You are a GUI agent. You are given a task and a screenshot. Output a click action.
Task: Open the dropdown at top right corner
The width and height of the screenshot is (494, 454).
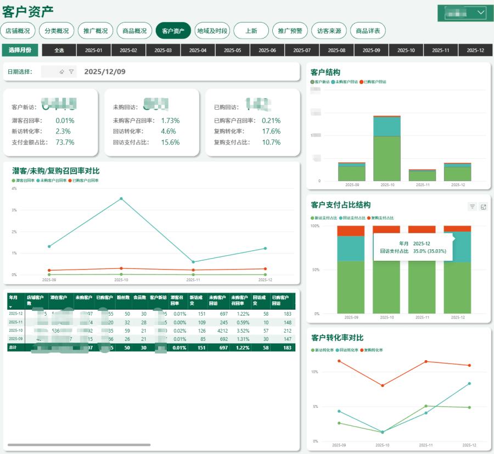click(x=481, y=12)
